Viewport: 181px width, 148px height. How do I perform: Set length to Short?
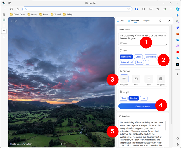[x=123, y=98]
